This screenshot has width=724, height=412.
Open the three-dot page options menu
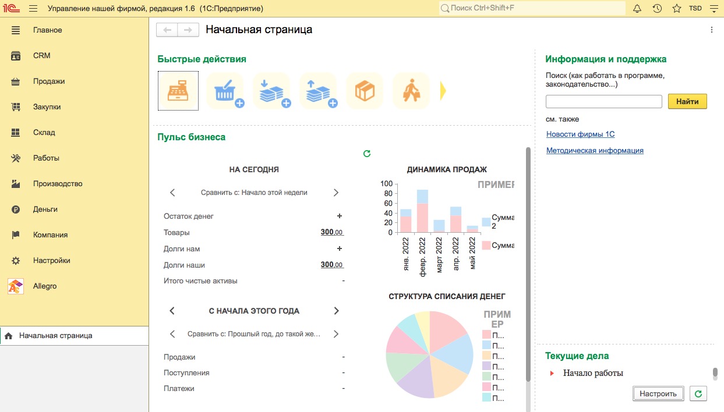[712, 30]
